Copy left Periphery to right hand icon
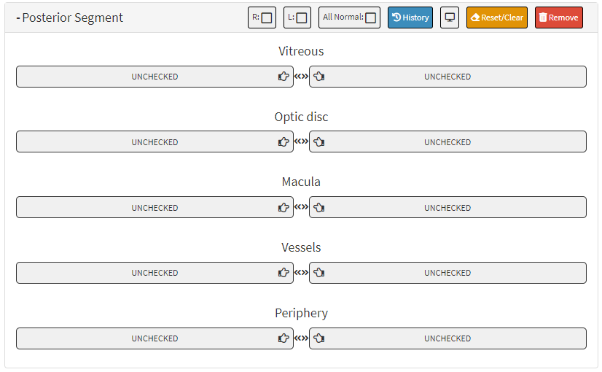This screenshot has width=602, height=372. (318, 338)
